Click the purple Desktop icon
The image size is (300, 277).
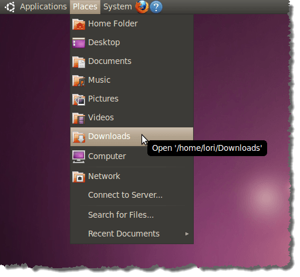tap(79, 43)
